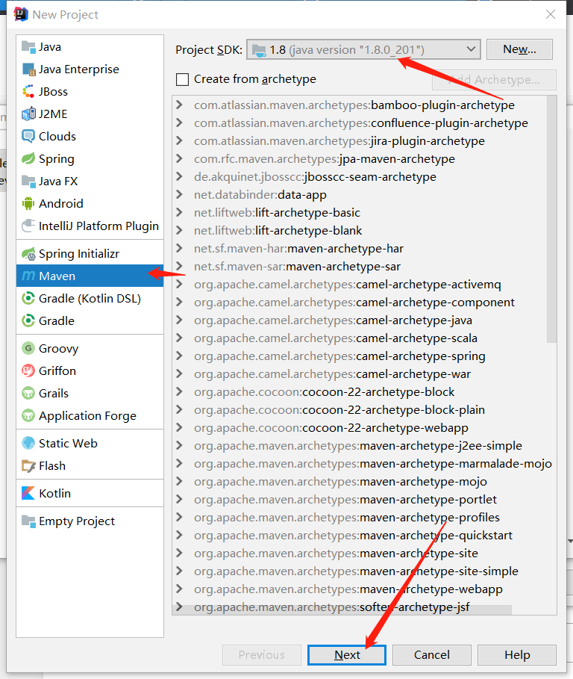Enable Create from archetype checkbox
Screen dimensions: 573x679
pyautogui.click(x=183, y=79)
